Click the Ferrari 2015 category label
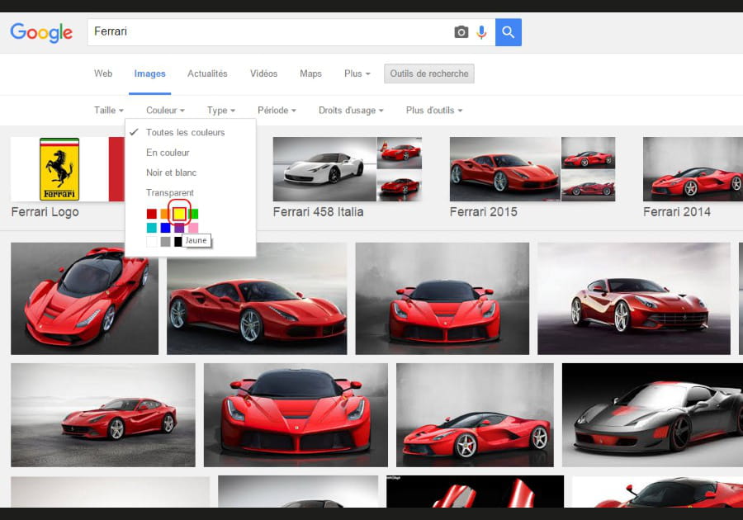This screenshot has height=520, width=743. tap(483, 211)
